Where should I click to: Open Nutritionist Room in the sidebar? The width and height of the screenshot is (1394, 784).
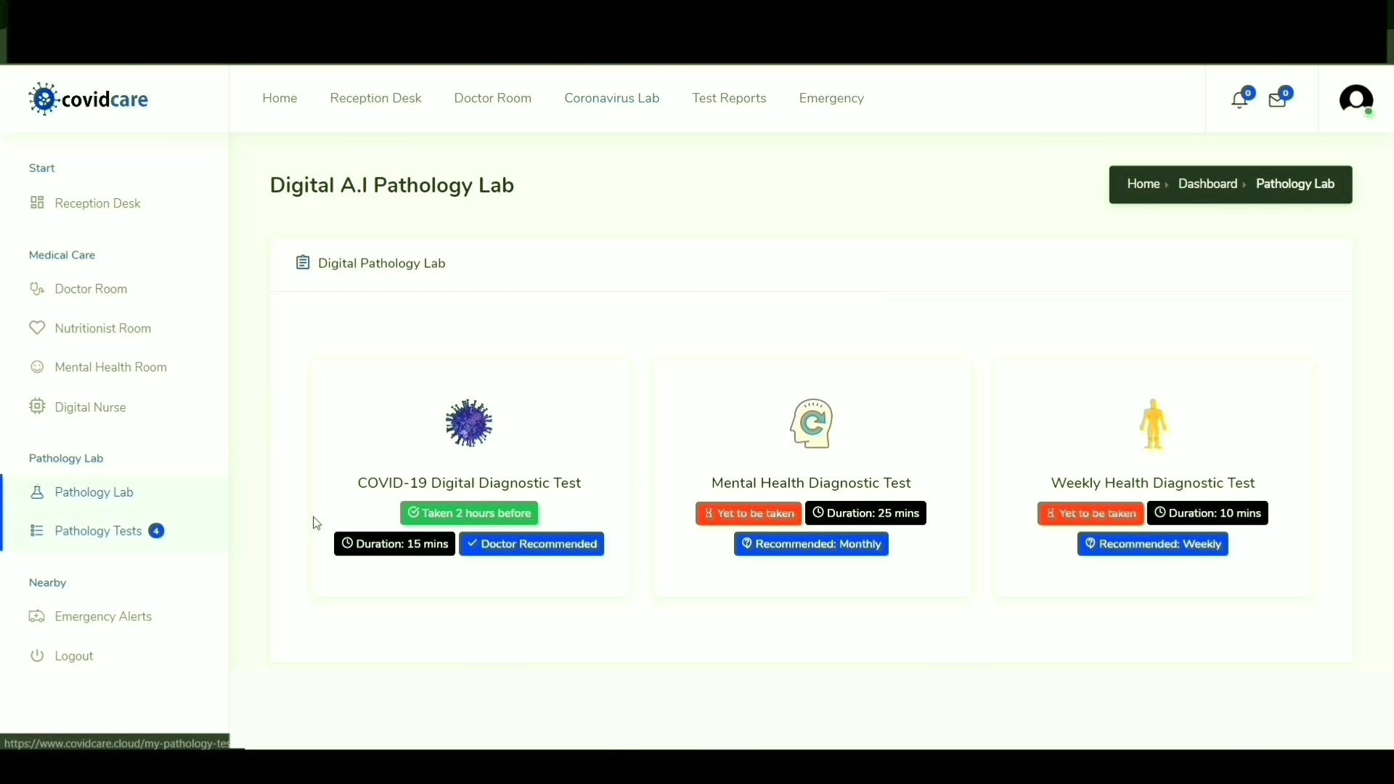click(102, 328)
